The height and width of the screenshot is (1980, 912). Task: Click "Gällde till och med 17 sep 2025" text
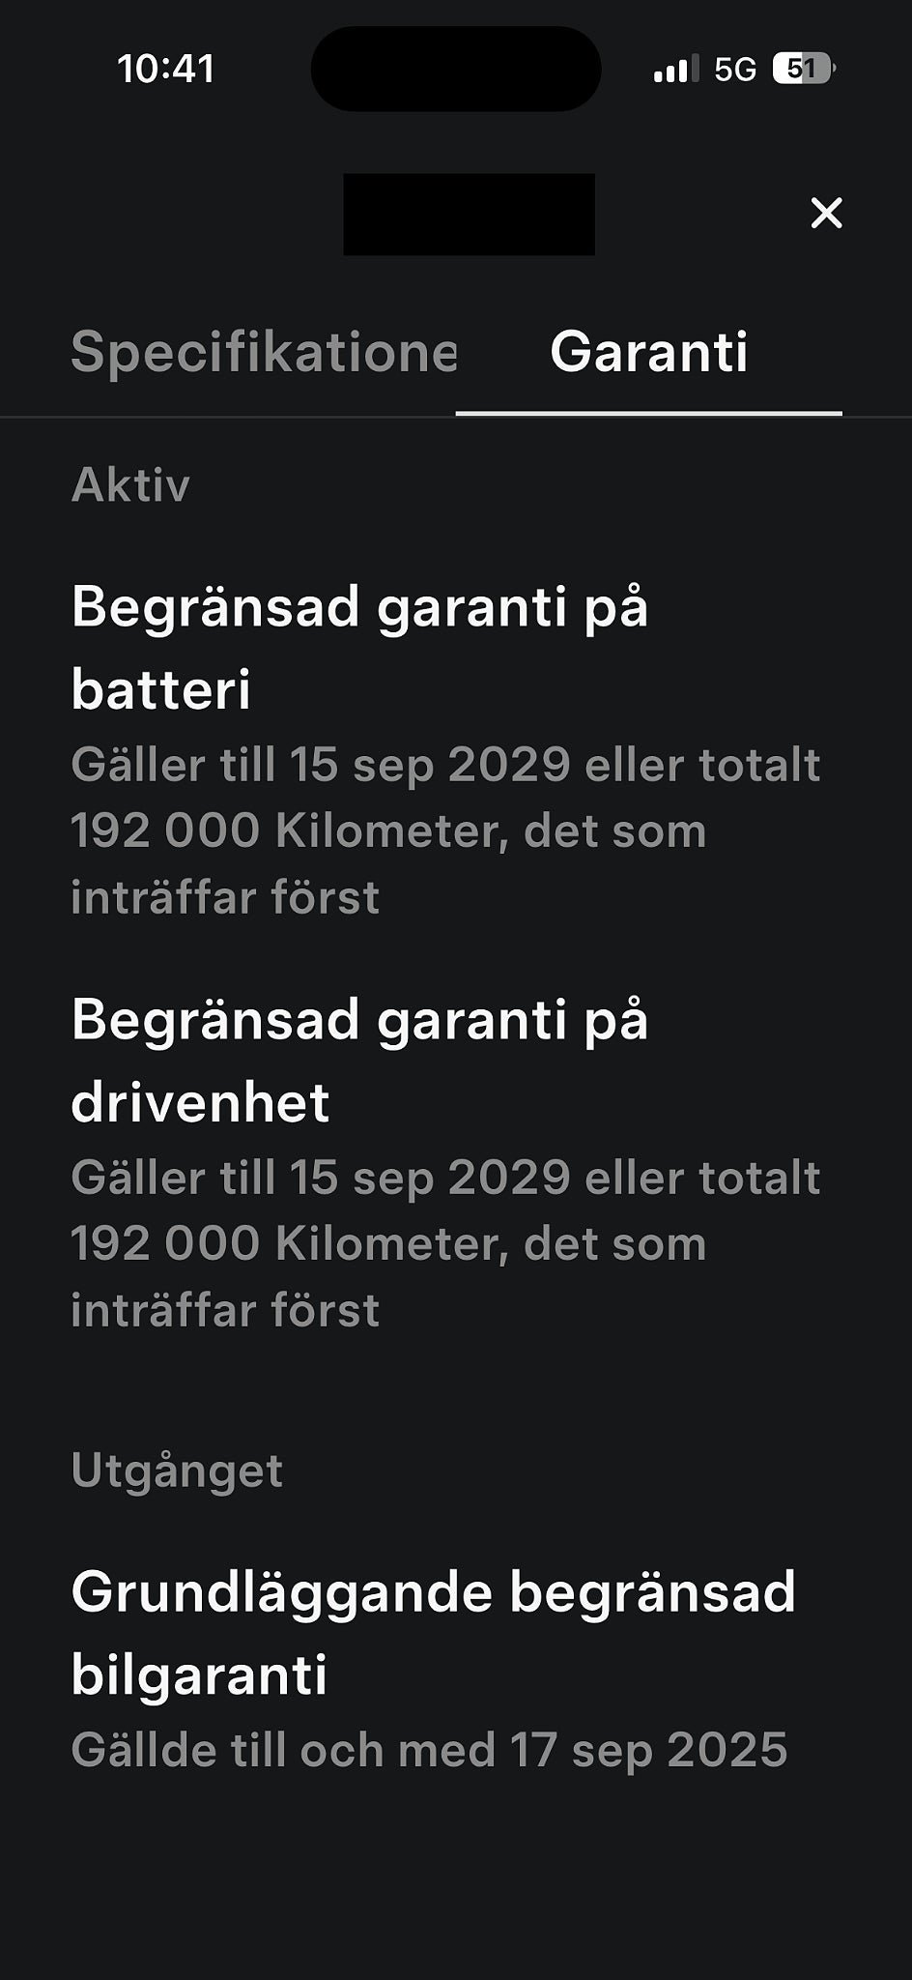429,1750
